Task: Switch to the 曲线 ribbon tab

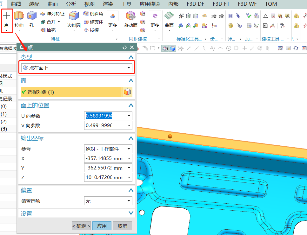Action: pos(16,4)
